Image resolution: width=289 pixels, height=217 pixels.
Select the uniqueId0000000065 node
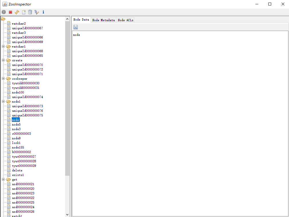28,56
